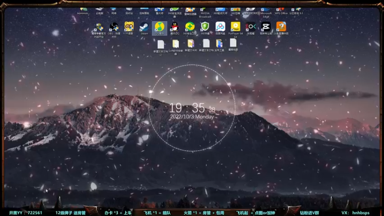Select the Soft软件安装器 folder
Viewport: 384px width, 216px height.
pos(176,48)
